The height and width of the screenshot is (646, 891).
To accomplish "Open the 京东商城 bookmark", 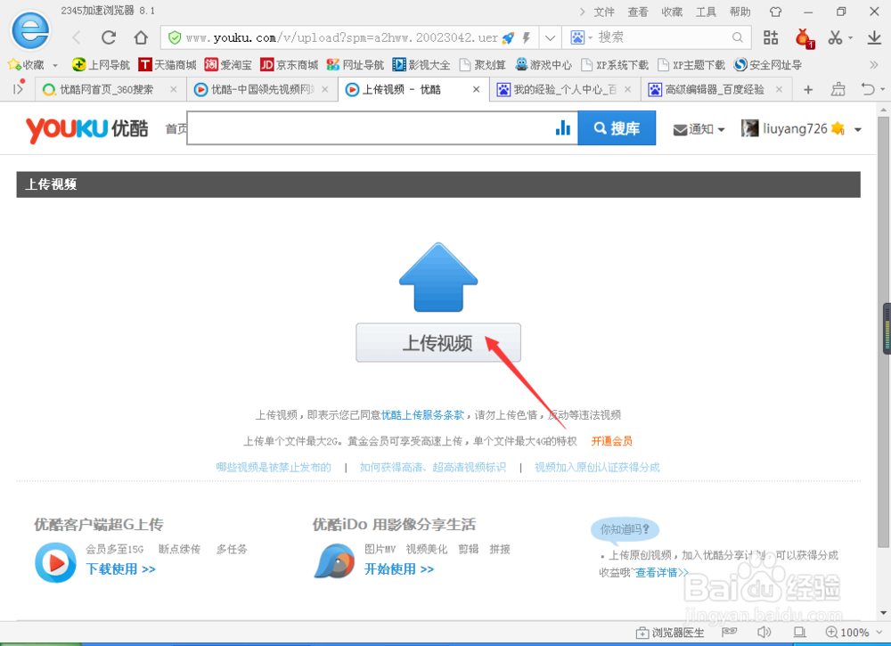I will point(290,65).
